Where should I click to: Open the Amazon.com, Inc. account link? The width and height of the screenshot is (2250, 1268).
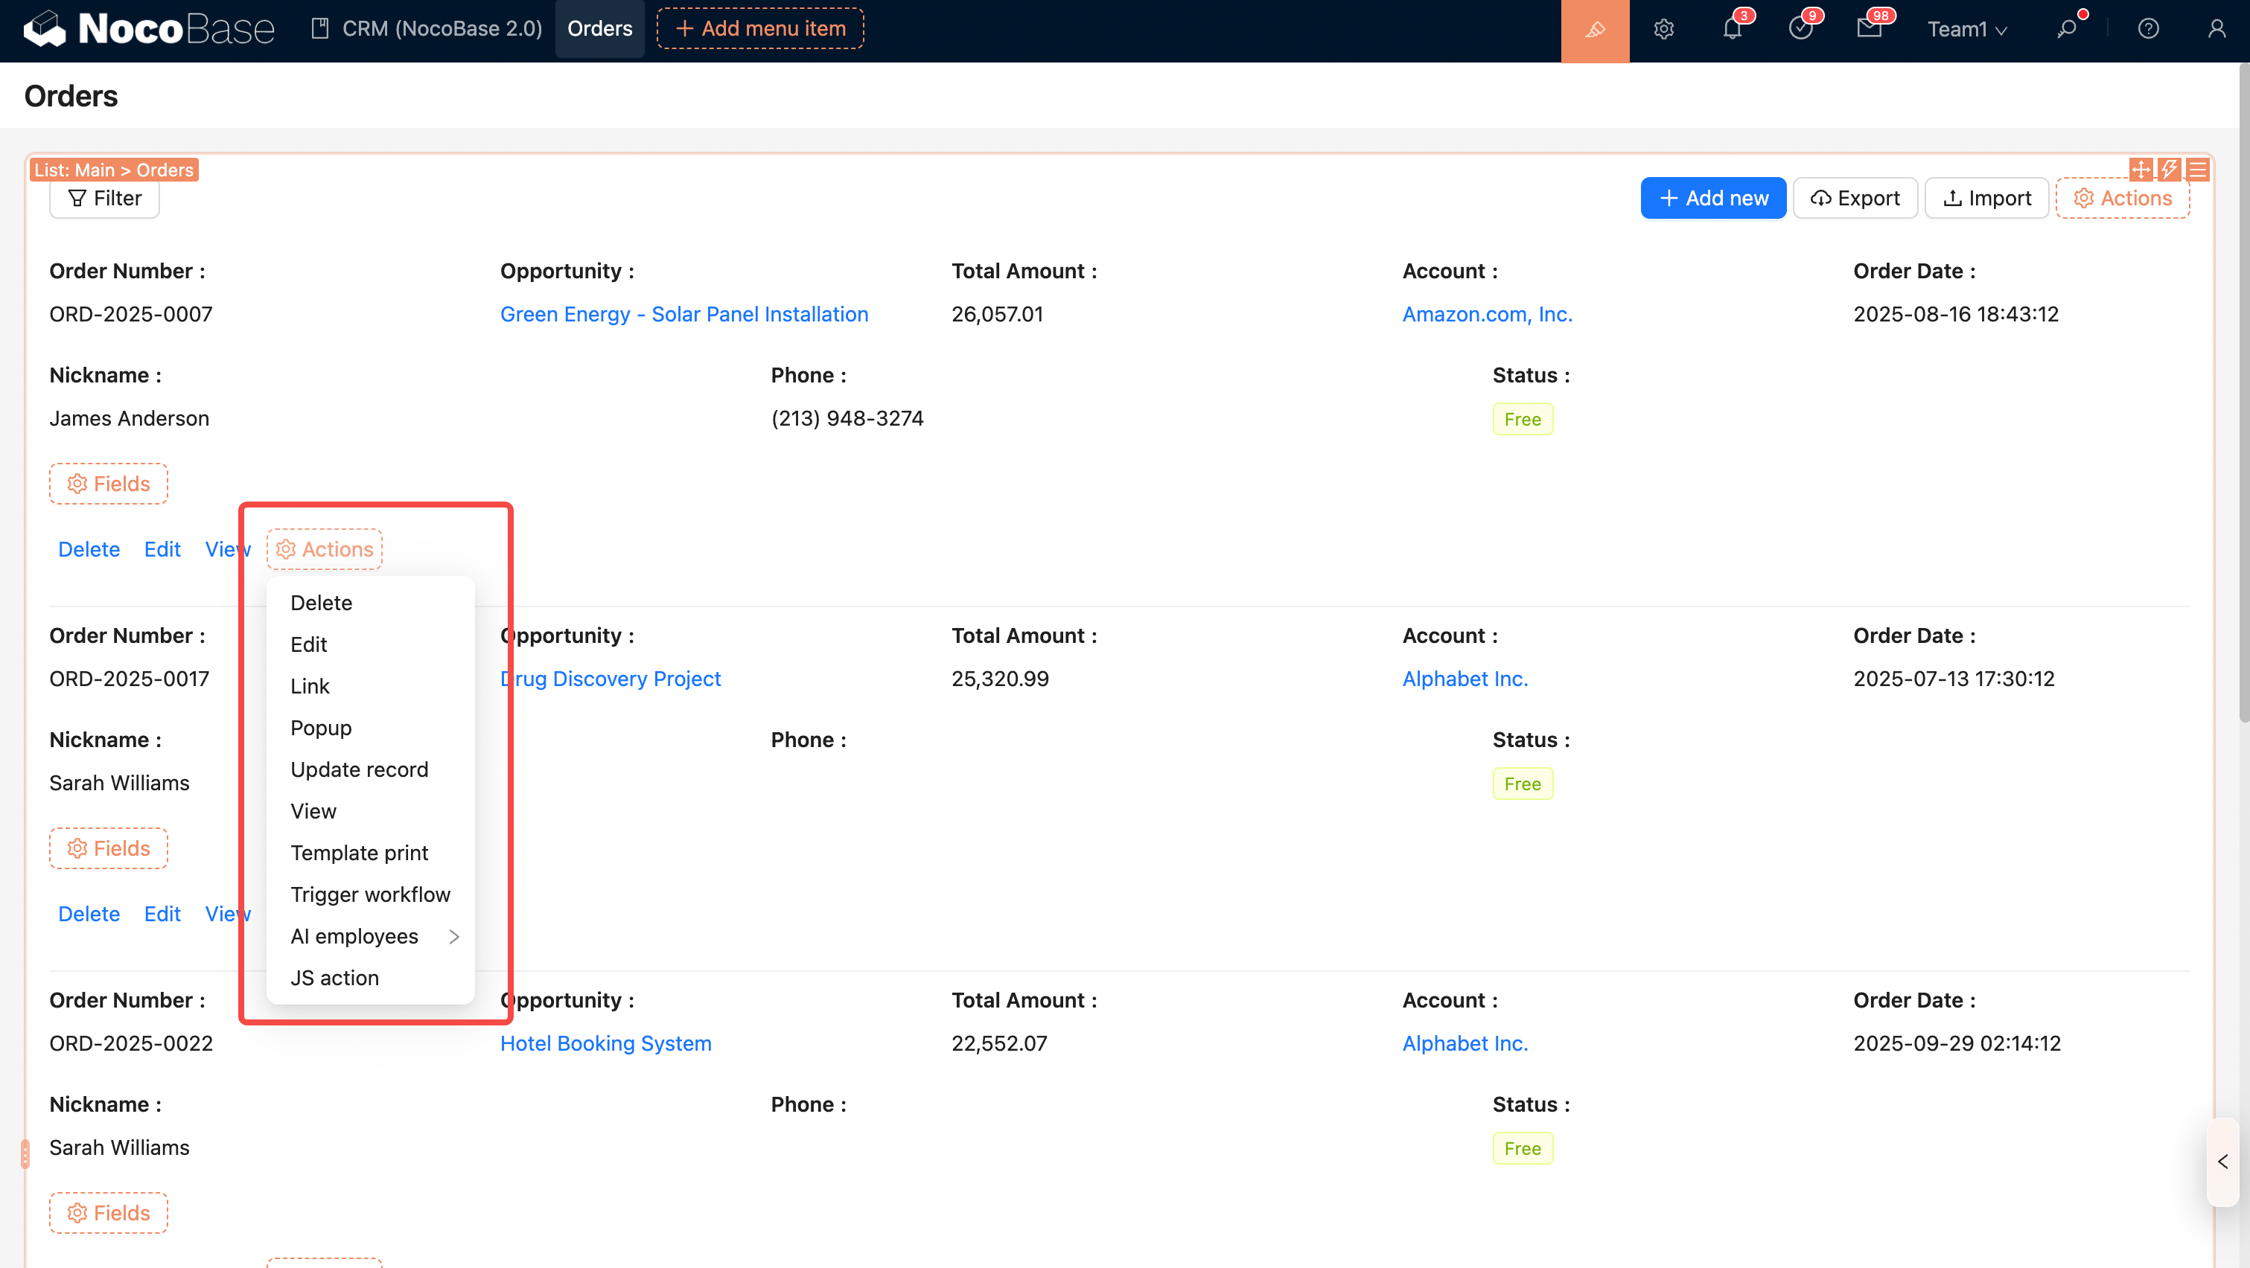click(1487, 314)
